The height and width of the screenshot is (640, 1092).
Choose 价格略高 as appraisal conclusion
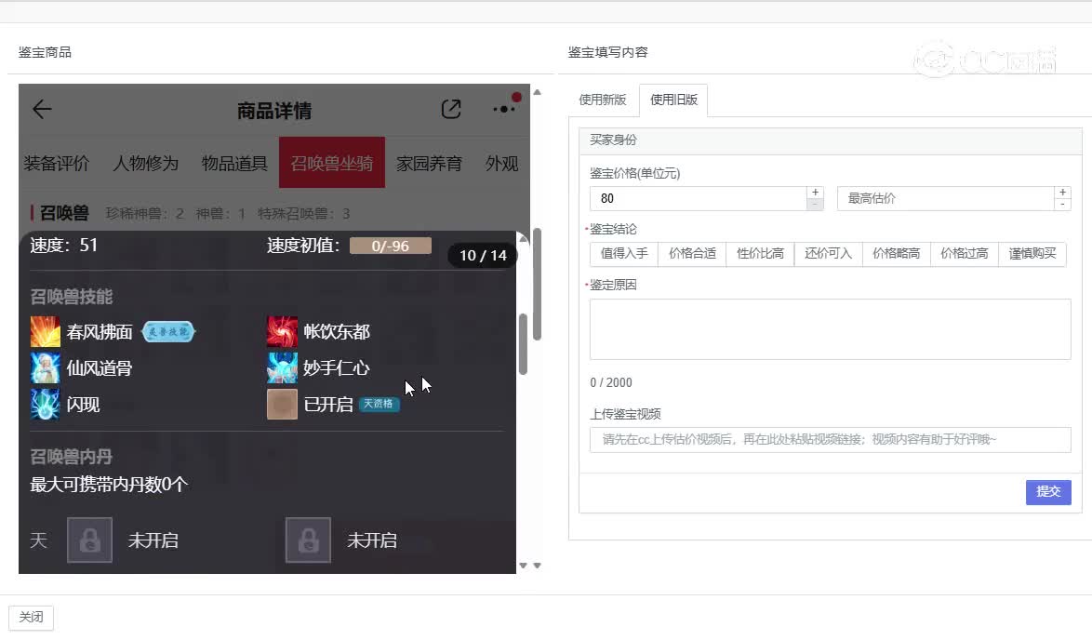[x=897, y=254]
